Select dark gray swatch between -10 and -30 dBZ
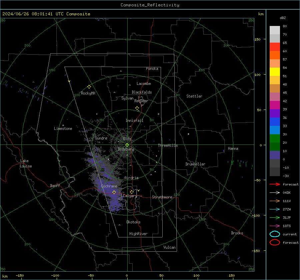Screen dimensions: 300x280 [x=275, y=172]
